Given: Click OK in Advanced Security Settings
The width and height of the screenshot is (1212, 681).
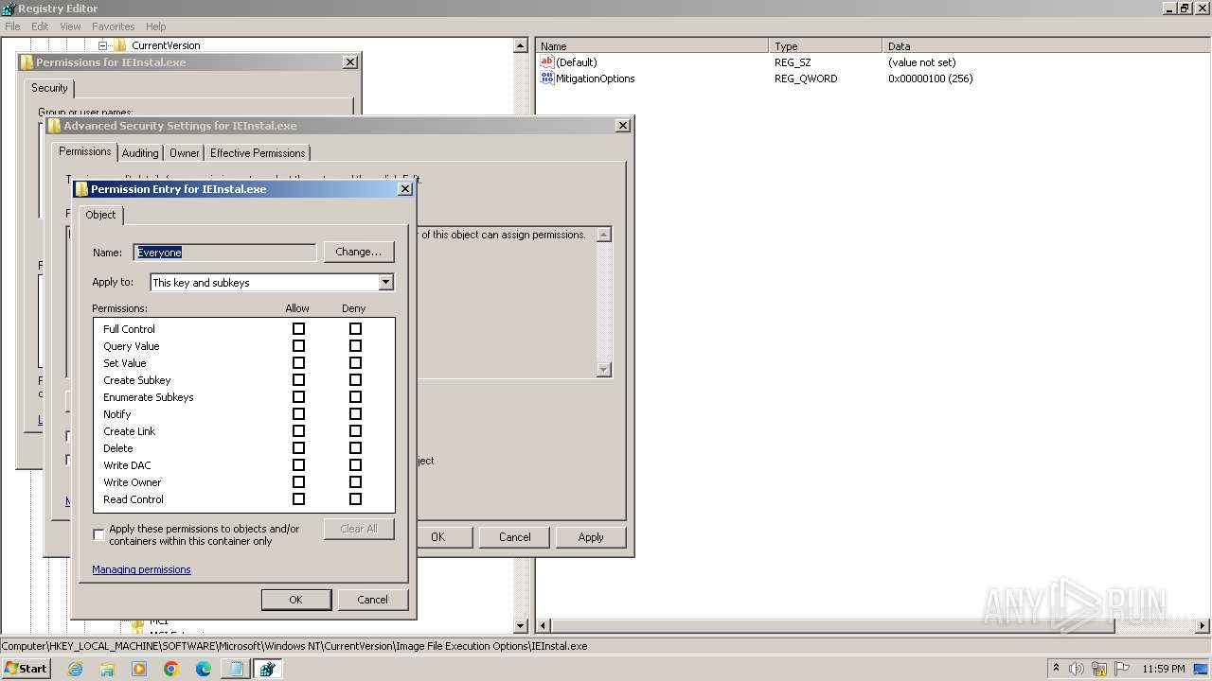Looking at the screenshot, I should 438,537.
